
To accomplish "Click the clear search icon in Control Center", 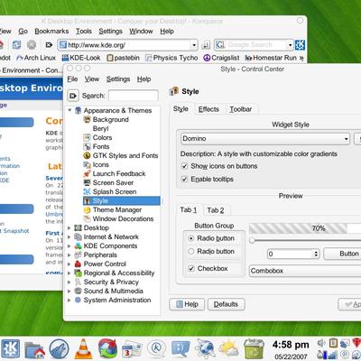I will click(72, 96).
